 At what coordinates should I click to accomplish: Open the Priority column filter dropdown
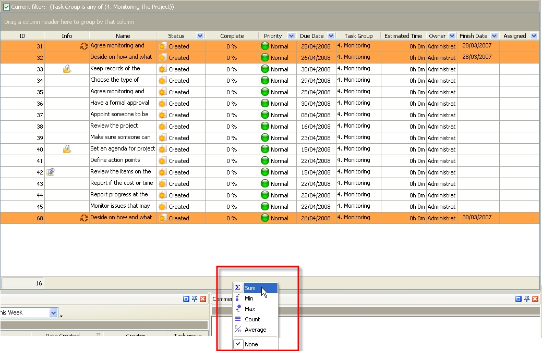[291, 36]
